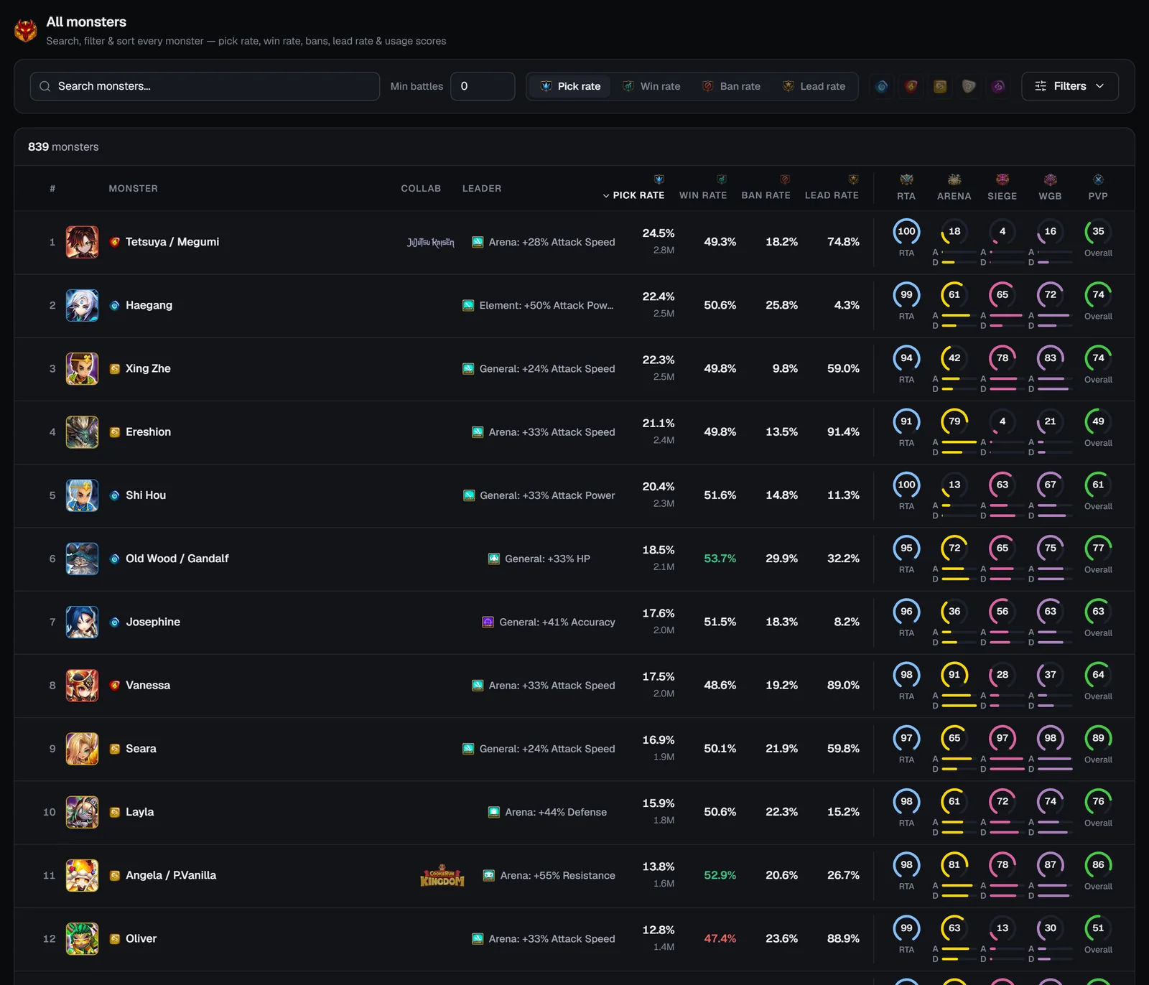Expand the Filters dropdown
Image resolution: width=1149 pixels, height=985 pixels.
coord(1069,86)
